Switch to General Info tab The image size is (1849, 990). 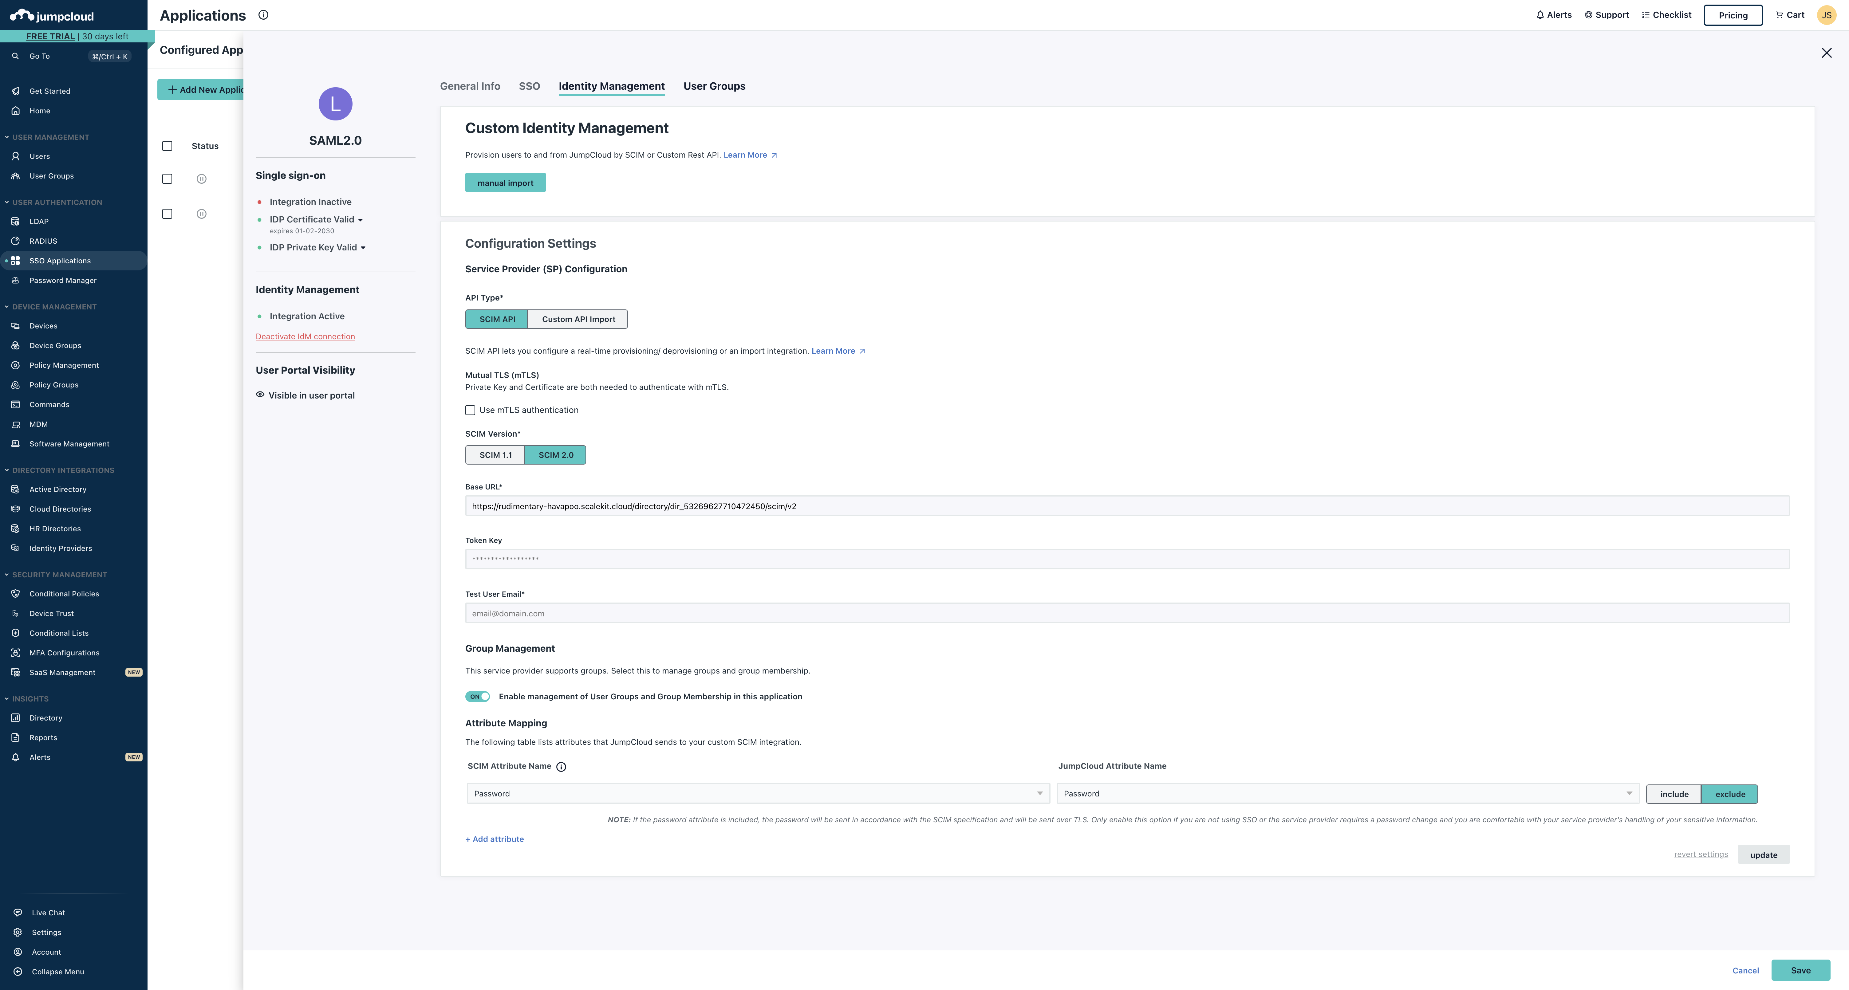tap(470, 86)
